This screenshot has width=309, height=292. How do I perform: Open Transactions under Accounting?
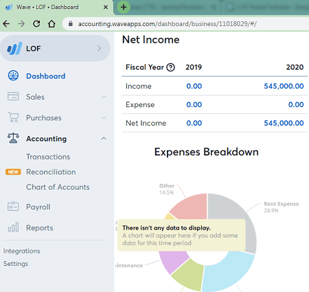48,157
